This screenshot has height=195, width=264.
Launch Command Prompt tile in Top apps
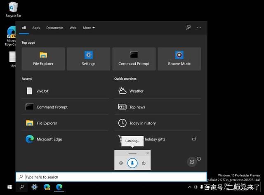134,59
